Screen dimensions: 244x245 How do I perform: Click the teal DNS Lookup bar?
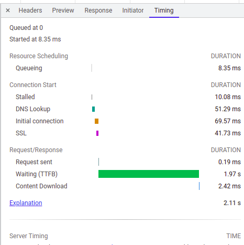93,109
